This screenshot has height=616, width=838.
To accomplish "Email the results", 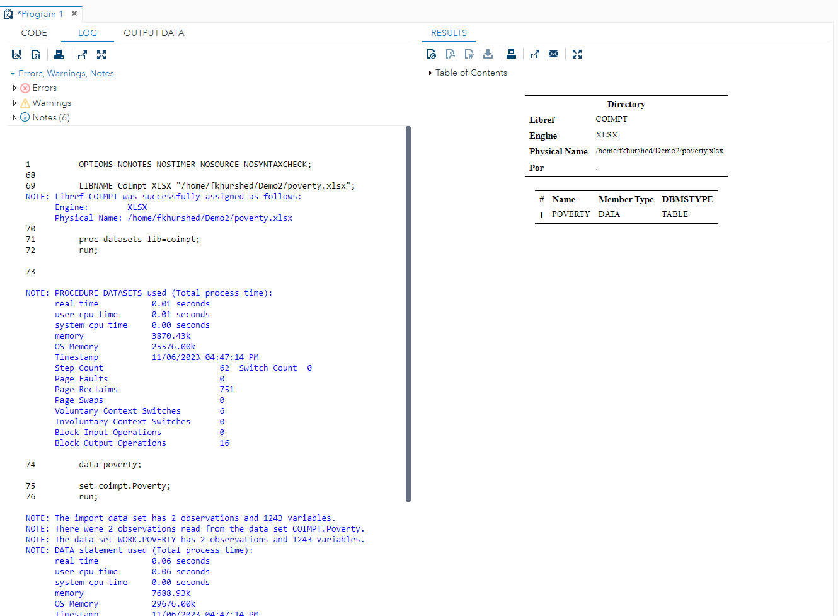I will pyautogui.click(x=553, y=54).
